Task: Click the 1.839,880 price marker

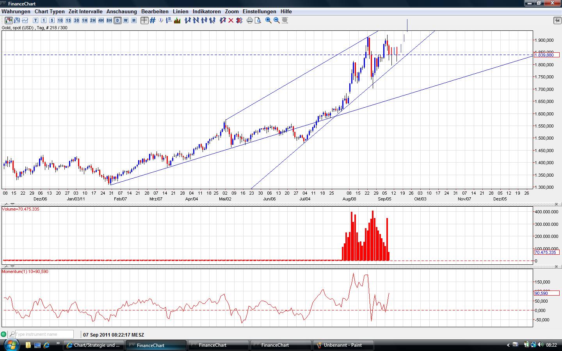Action: (x=546, y=55)
